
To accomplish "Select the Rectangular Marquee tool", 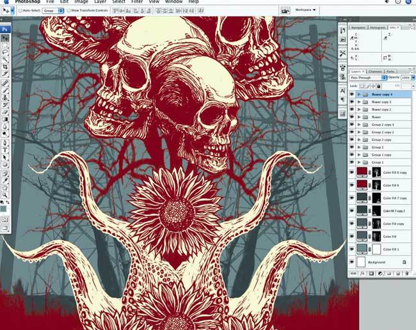I will [5, 45].
